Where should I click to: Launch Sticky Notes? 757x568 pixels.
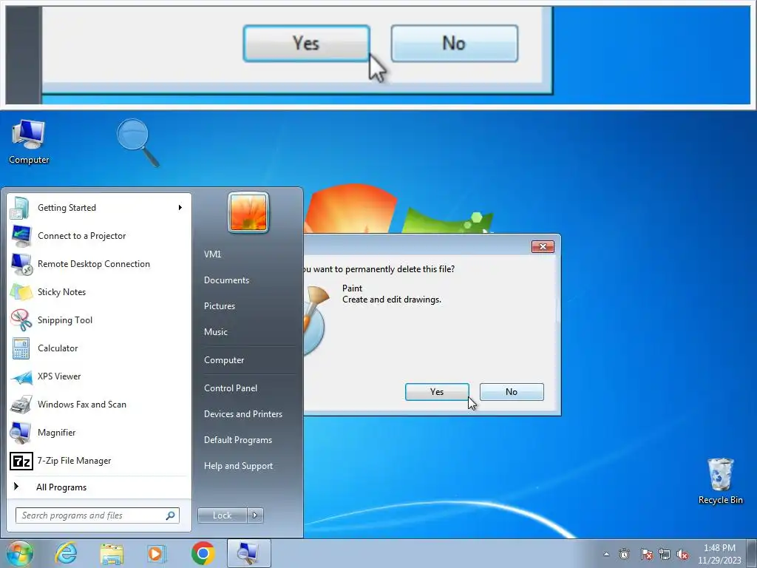pyautogui.click(x=100, y=291)
